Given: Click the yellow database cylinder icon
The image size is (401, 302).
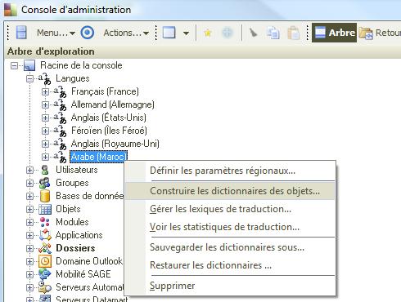Looking at the screenshot, I should click(x=45, y=196).
